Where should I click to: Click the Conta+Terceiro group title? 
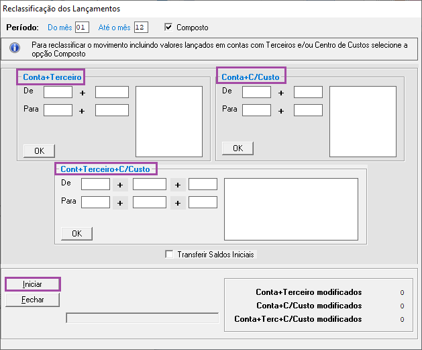point(52,77)
